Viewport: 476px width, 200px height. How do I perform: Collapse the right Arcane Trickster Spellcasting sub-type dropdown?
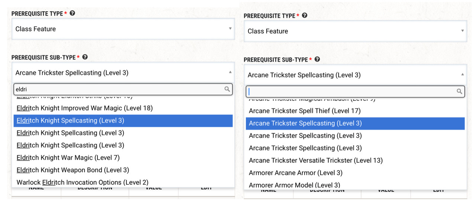pos(355,75)
